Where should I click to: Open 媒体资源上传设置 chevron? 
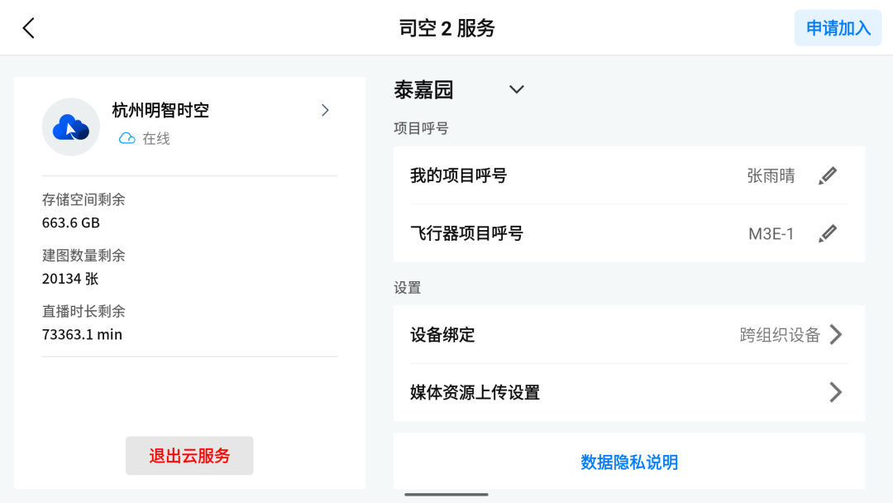click(x=835, y=392)
